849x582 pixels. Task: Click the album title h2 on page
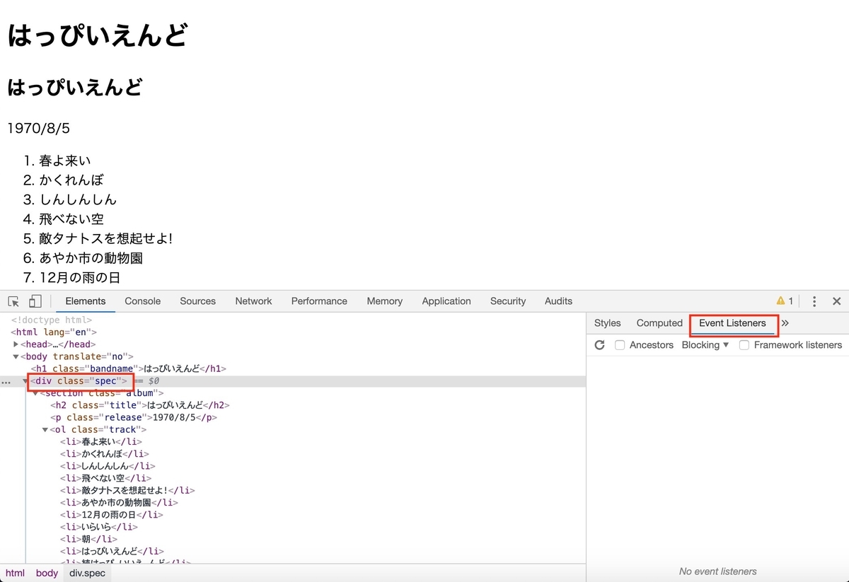coord(75,87)
